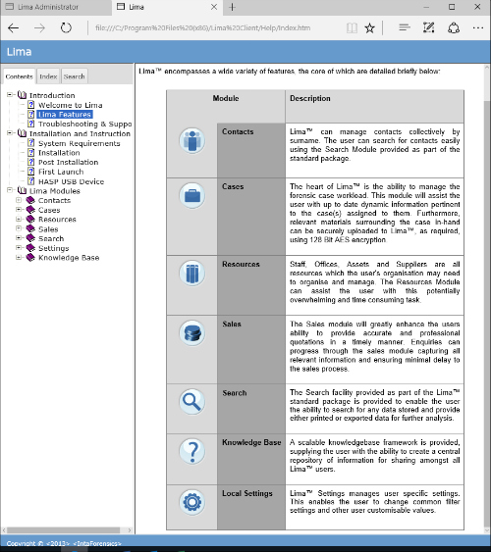The image size is (491, 552).
Task: Collapse the Introduction tree node
Action: click(10, 95)
